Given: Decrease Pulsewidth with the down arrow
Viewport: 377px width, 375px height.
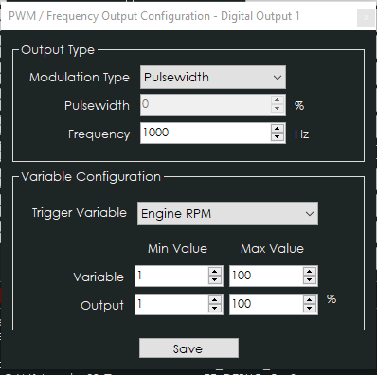Looking at the screenshot, I should pyautogui.click(x=278, y=109).
